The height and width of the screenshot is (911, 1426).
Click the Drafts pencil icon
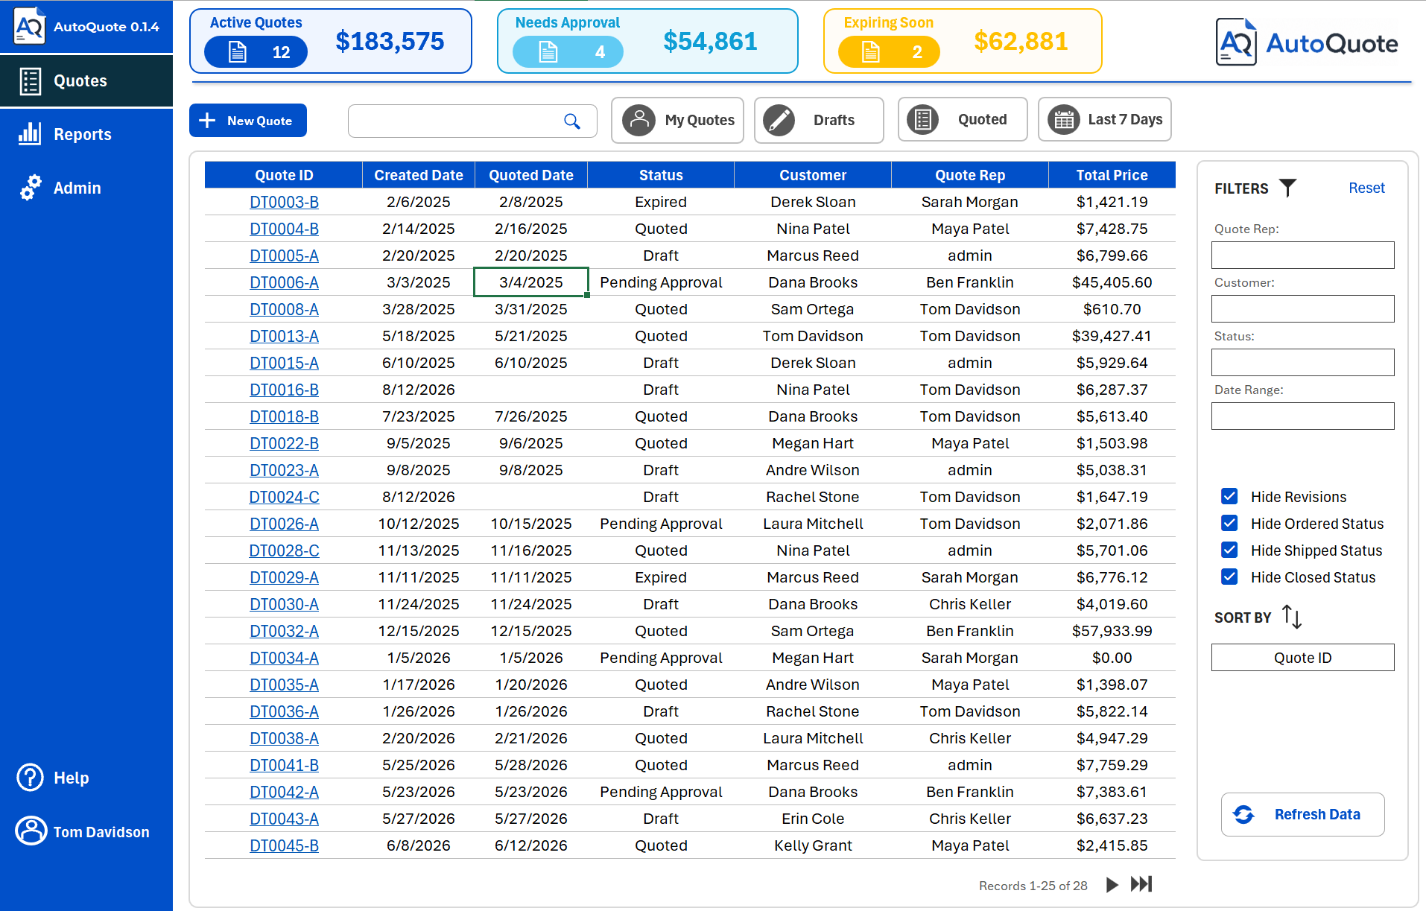[x=779, y=120]
